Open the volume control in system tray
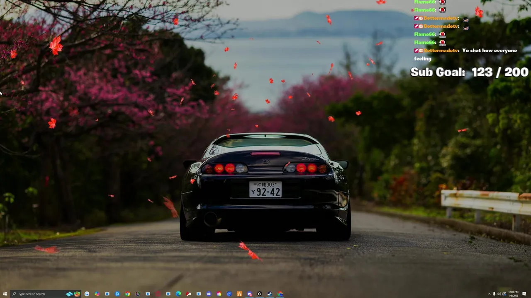Screen dimensions: 531x298 click(499, 294)
